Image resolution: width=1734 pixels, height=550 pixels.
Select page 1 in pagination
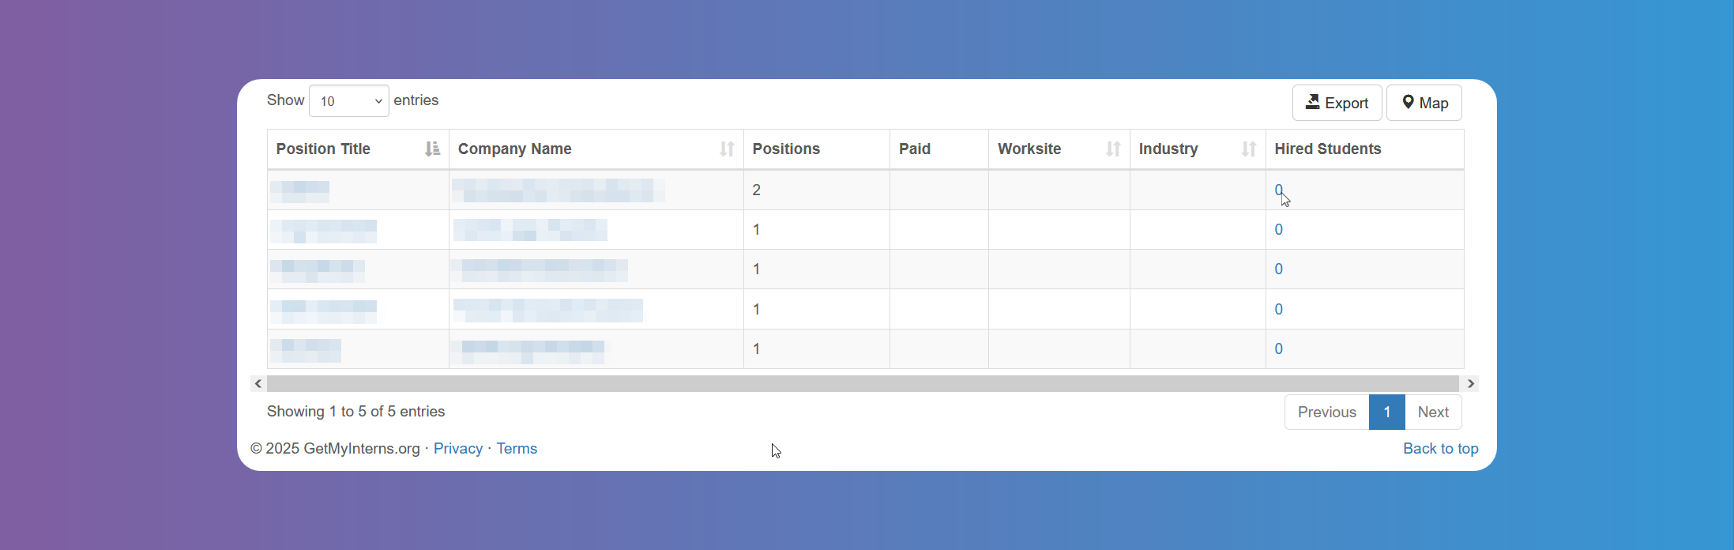[1386, 412]
